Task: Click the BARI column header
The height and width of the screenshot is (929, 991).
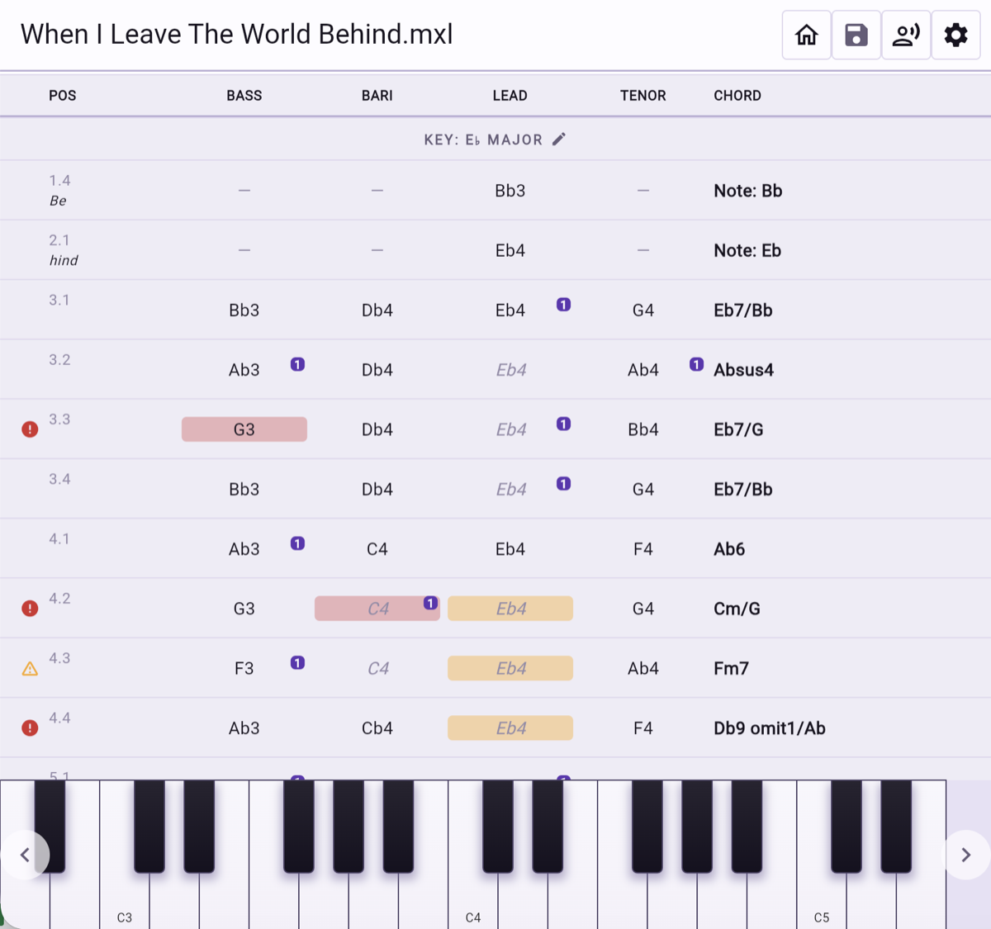Action: coord(377,96)
